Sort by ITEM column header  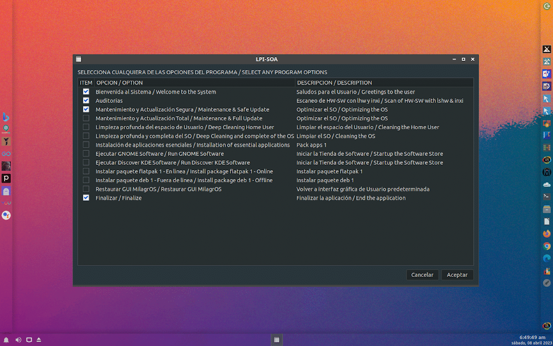pos(86,83)
